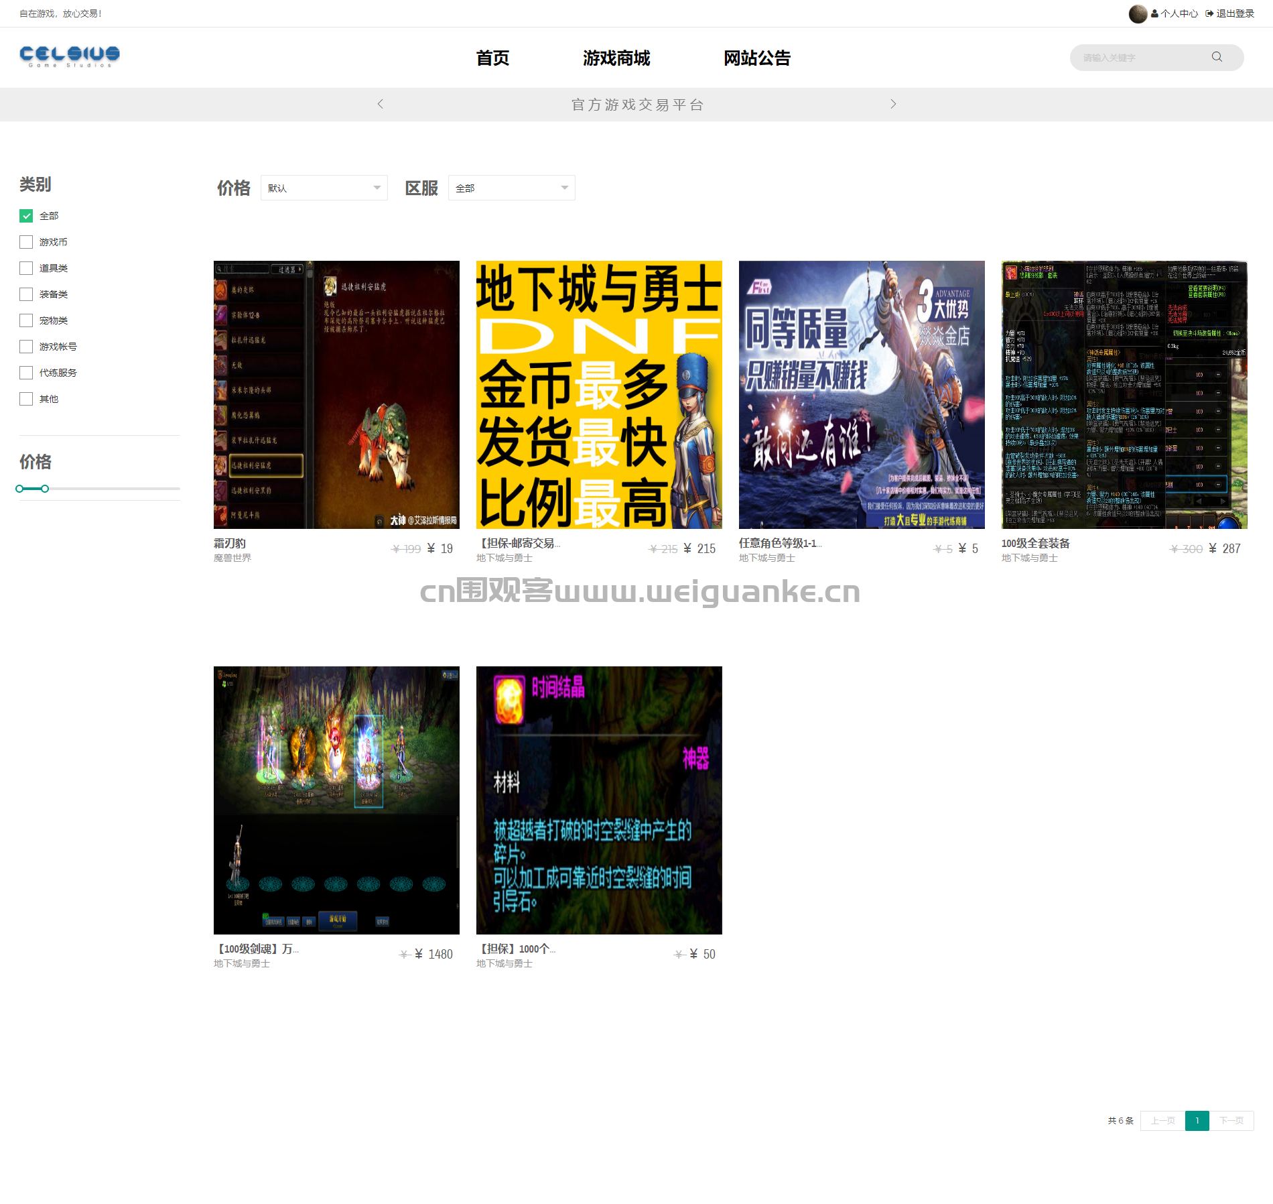Open the 价格 sort dropdown
The height and width of the screenshot is (1204, 1273).
pyautogui.click(x=324, y=188)
